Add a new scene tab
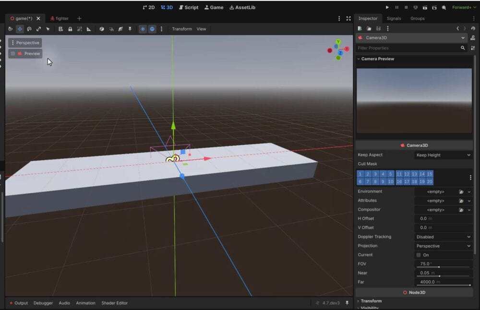Viewport: 480px width, 310px height. (x=79, y=18)
